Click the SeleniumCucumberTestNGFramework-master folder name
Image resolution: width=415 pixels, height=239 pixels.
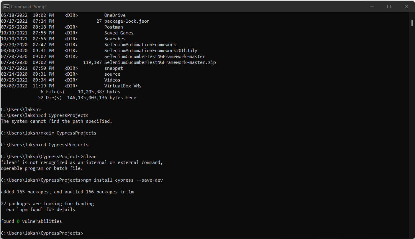click(155, 57)
